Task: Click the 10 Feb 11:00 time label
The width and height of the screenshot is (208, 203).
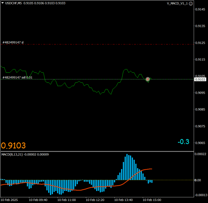Action: (67, 200)
